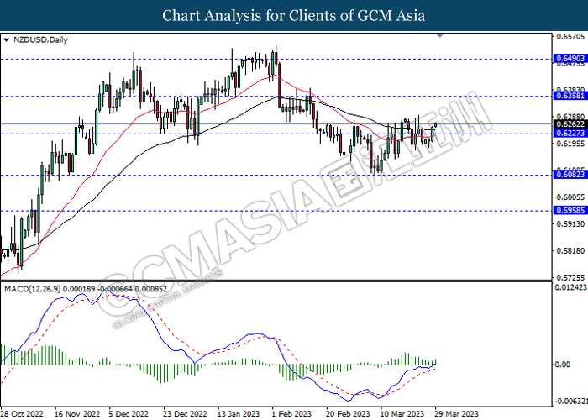Select the 0.63581 price level label

click(570, 96)
